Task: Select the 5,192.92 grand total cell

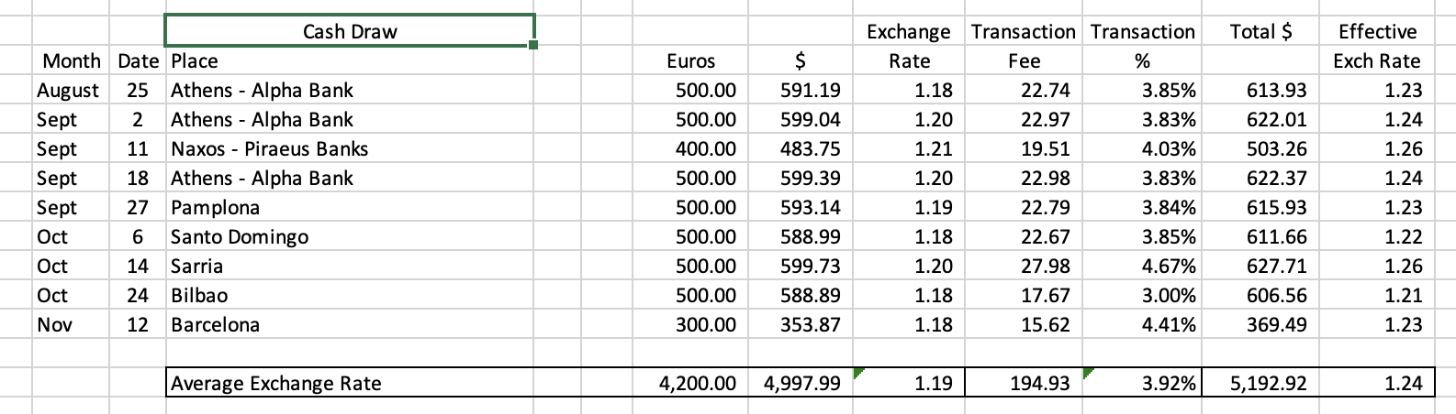Action: 1267,383
